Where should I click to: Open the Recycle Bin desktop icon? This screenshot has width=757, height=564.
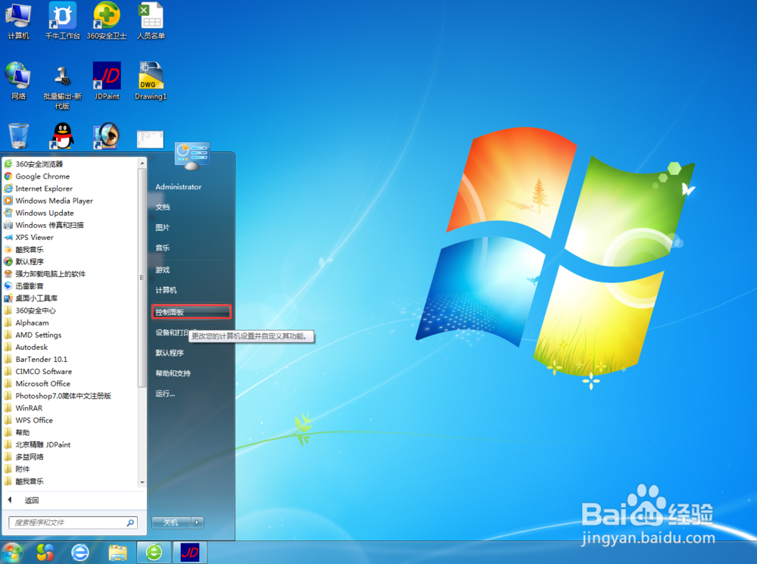18,136
